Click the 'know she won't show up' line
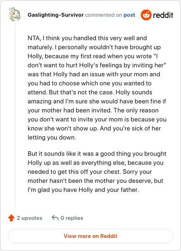This screenshot has width=181, height=251. click(94, 128)
